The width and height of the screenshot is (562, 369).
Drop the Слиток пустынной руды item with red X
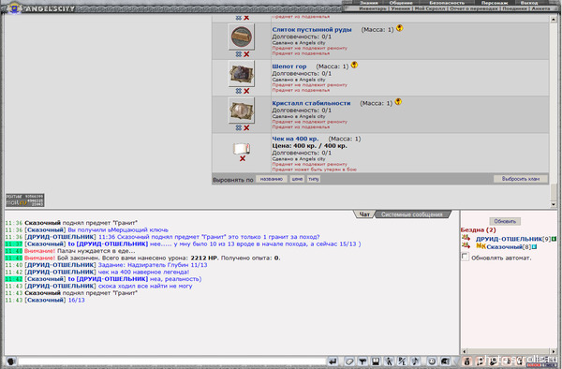246,54
